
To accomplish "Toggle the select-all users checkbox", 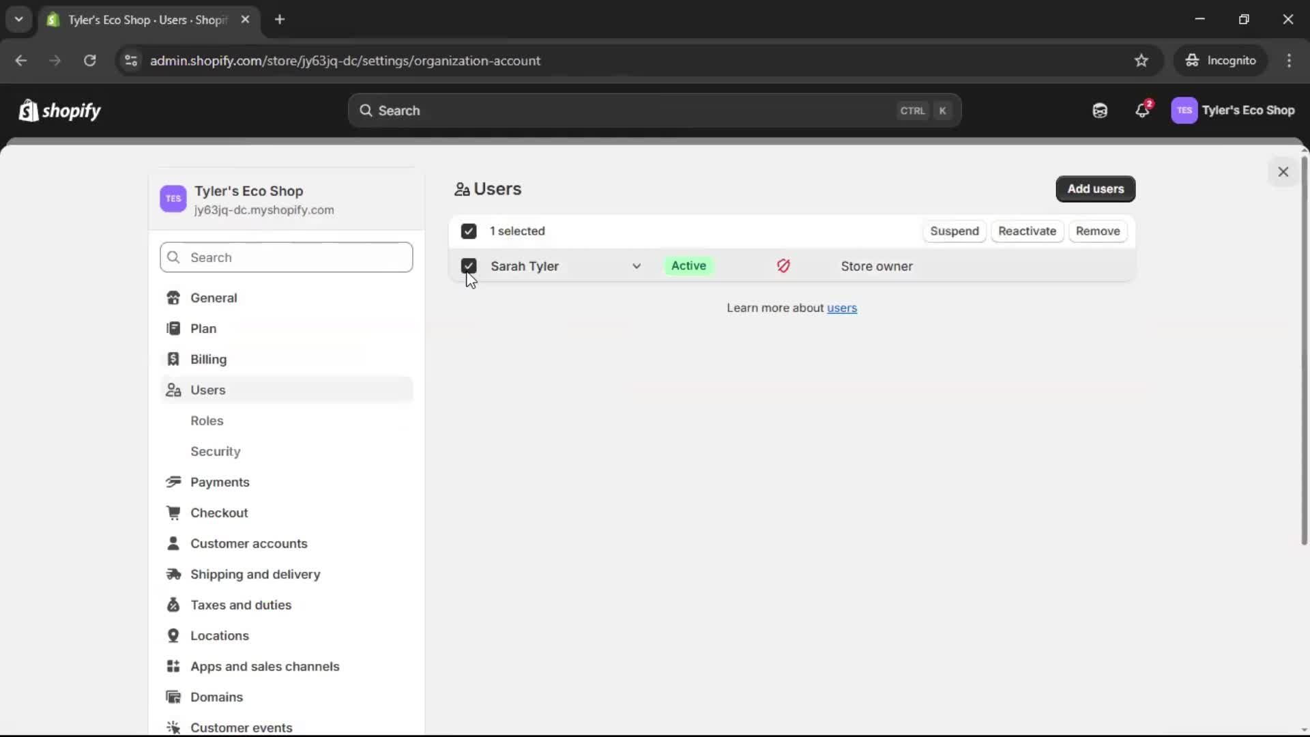I will pos(469,231).
